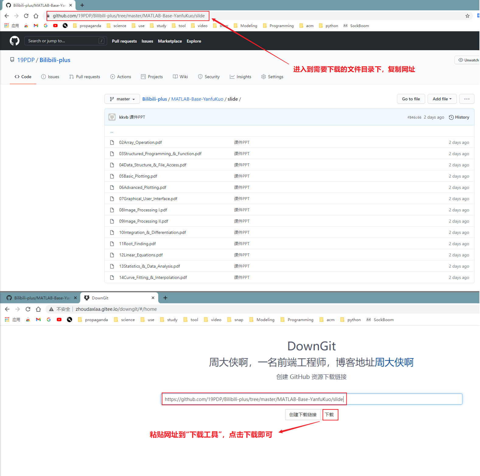Click home icon in DownGit browser toolbar
480x476 pixels.
coord(38,309)
